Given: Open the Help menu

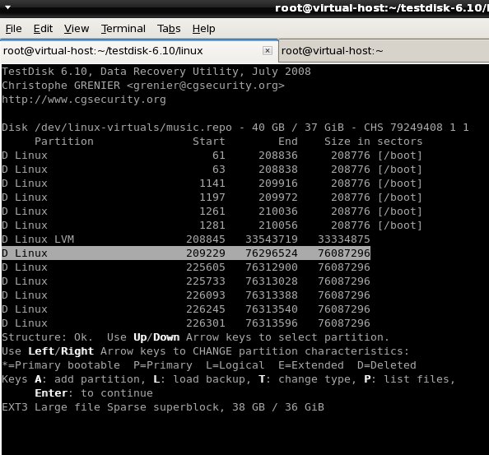Looking at the screenshot, I should coord(203,29).
